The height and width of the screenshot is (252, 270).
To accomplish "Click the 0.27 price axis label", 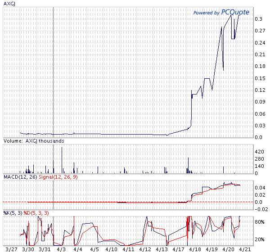I will pyautogui.click(x=260, y=31).
